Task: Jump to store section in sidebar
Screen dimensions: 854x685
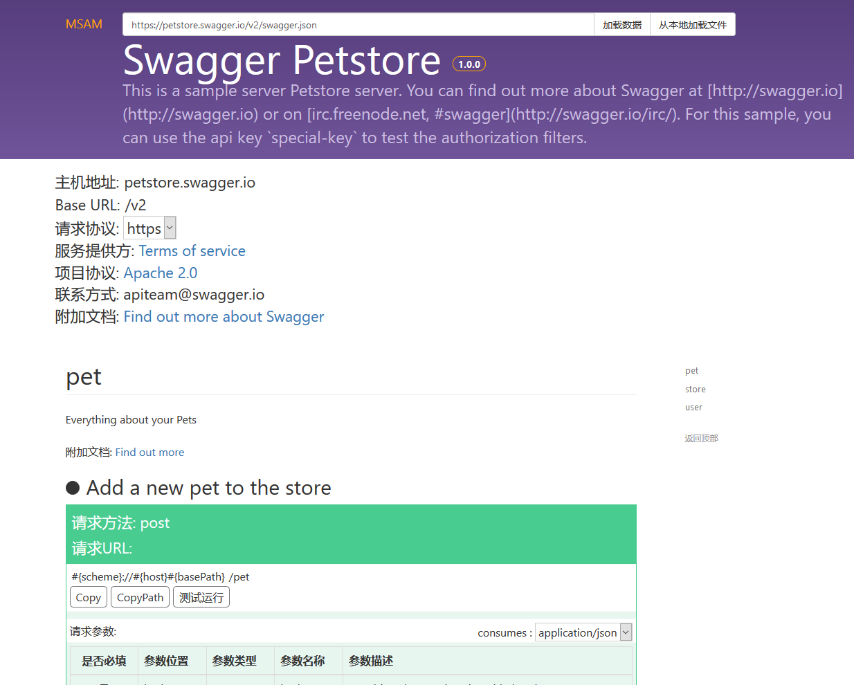Action: (x=696, y=390)
